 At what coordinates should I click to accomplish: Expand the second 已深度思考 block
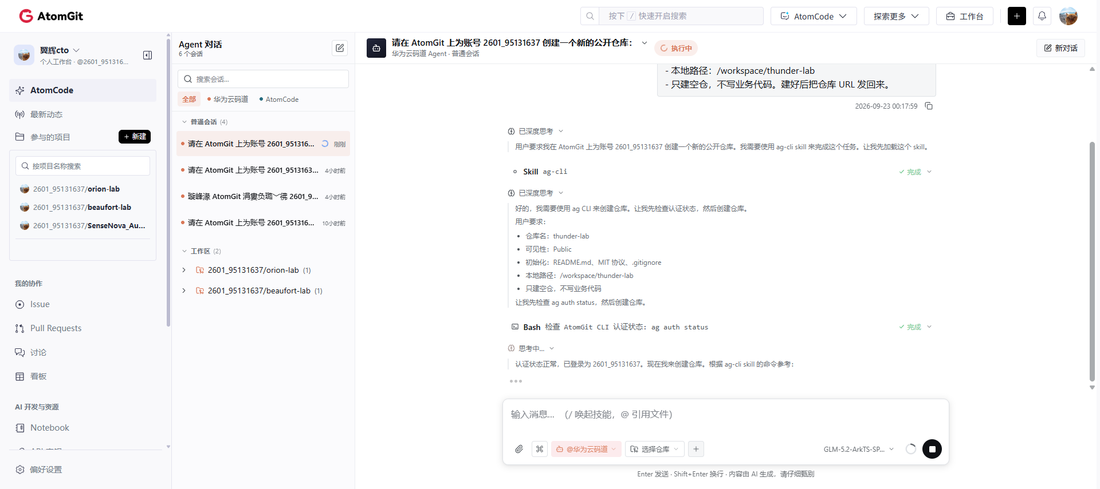(x=536, y=193)
